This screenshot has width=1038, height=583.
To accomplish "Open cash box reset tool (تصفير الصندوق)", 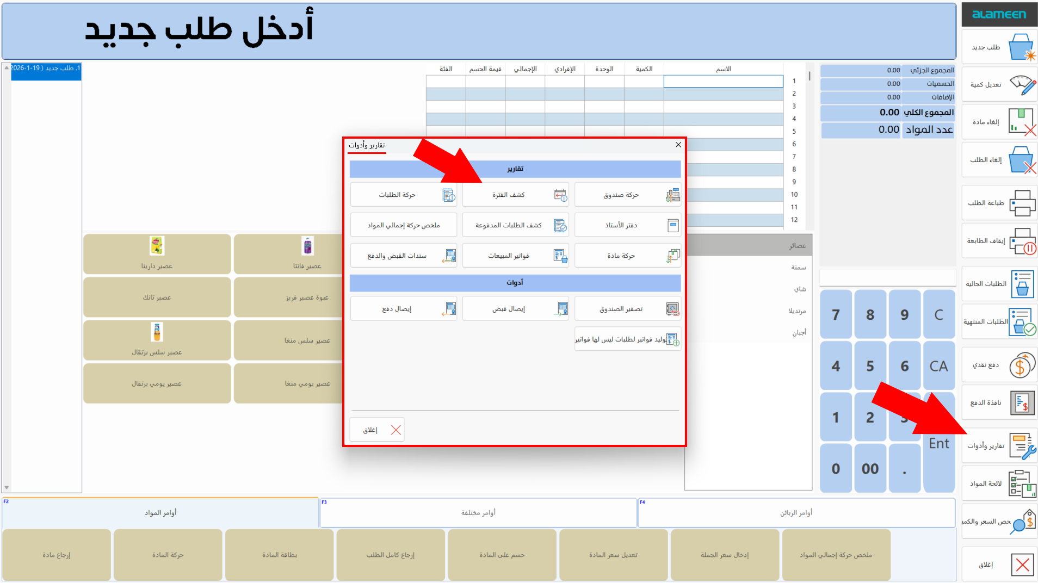I will 628,309.
